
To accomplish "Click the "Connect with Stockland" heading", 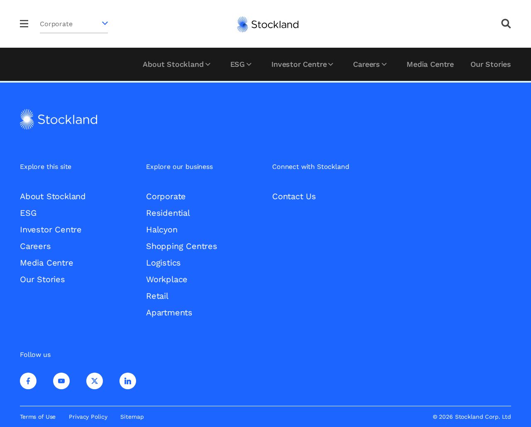I will tap(311, 166).
